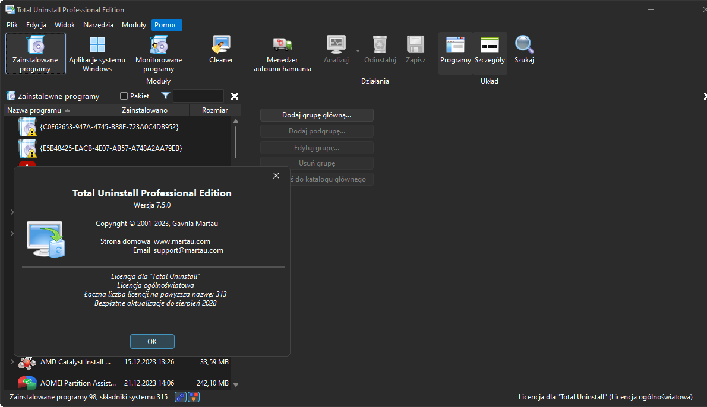
Task: Switch to Monitorowane programy module
Action: pos(158,53)
